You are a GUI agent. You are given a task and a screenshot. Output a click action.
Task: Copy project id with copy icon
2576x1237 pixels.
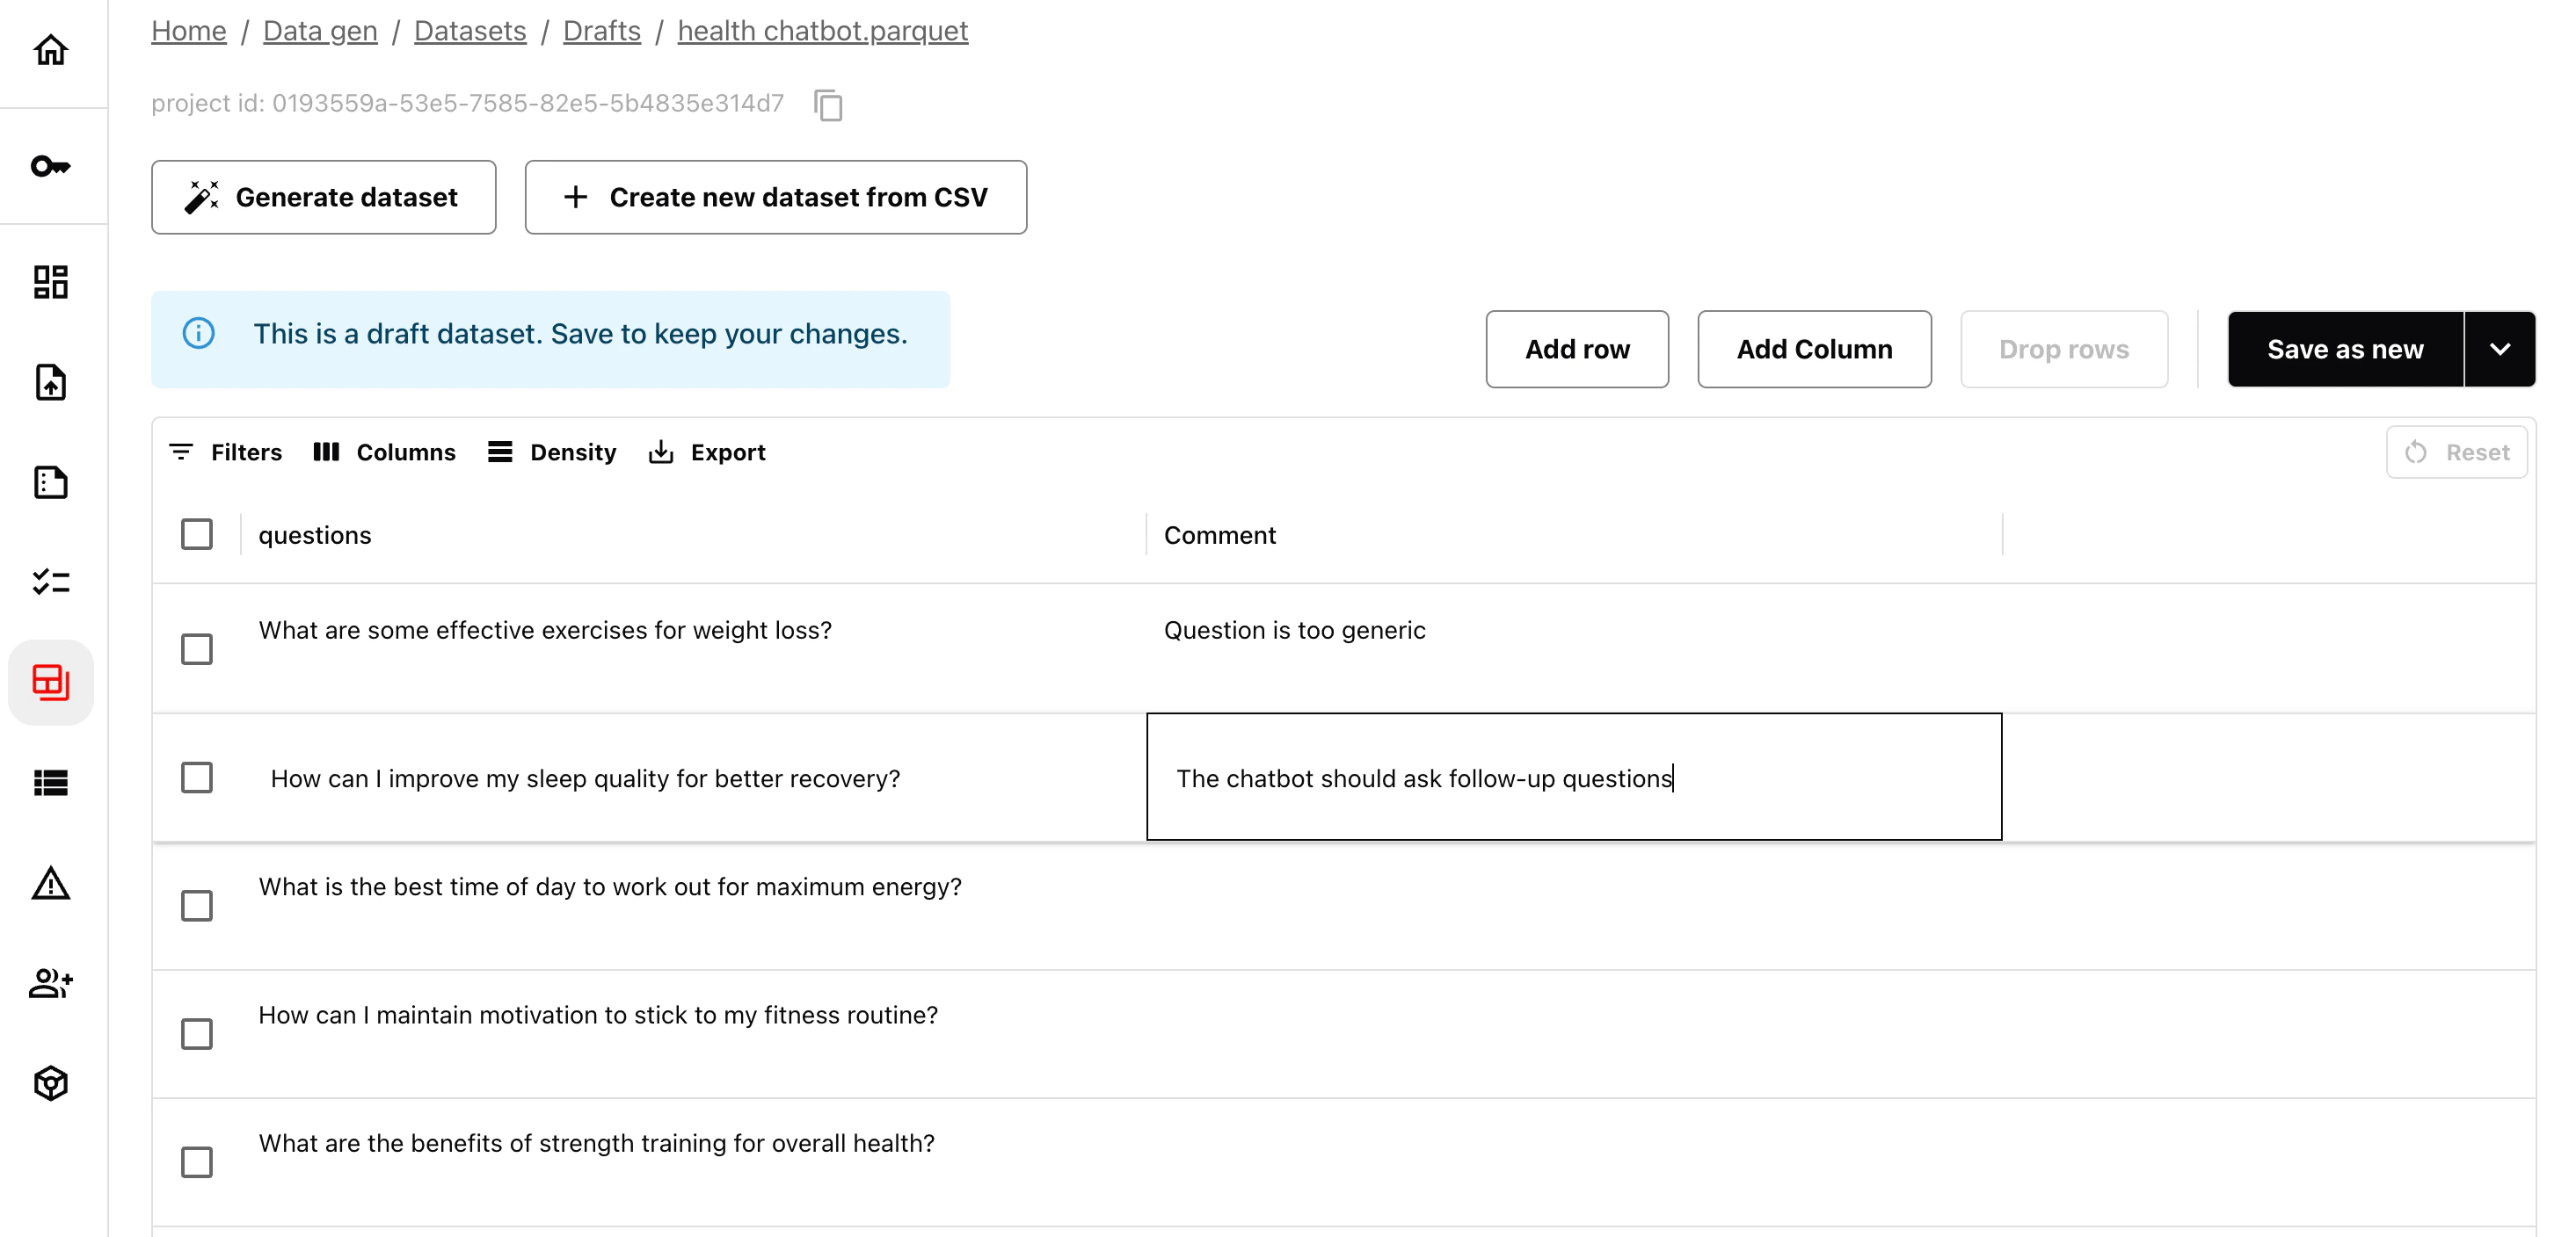[828, 105]
